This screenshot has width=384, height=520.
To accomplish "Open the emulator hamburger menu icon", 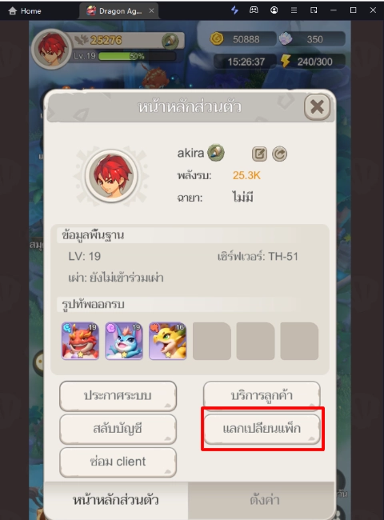I will coord(294,10).
